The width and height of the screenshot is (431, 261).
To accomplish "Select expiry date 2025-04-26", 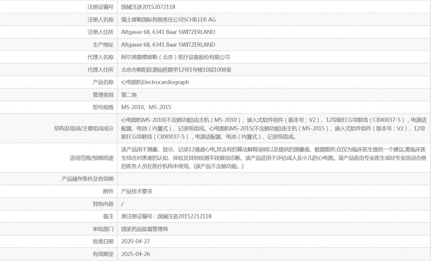I will pyautogui.click(x=136, y=254).
